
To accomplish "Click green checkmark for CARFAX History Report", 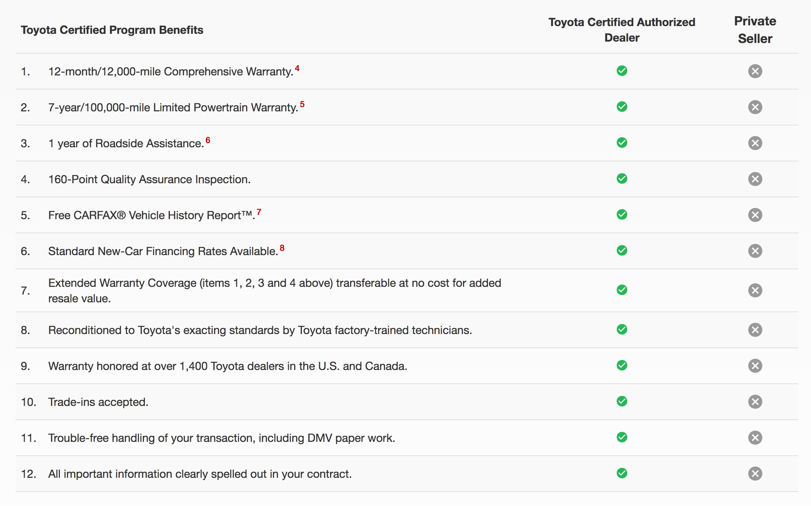I will tap(622, 215).
